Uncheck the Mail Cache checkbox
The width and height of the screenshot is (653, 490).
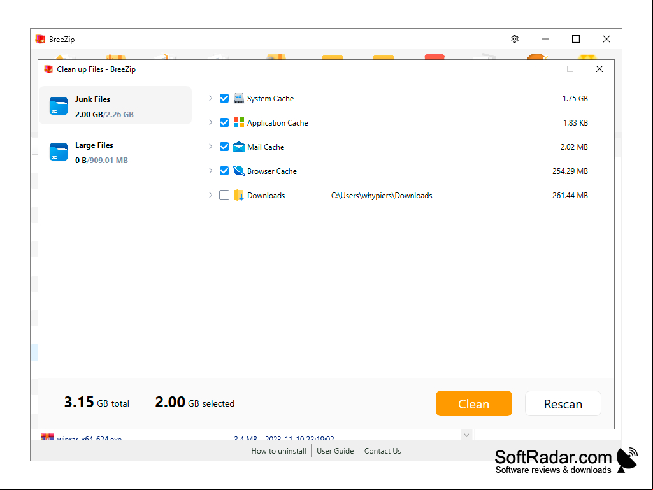224,147
